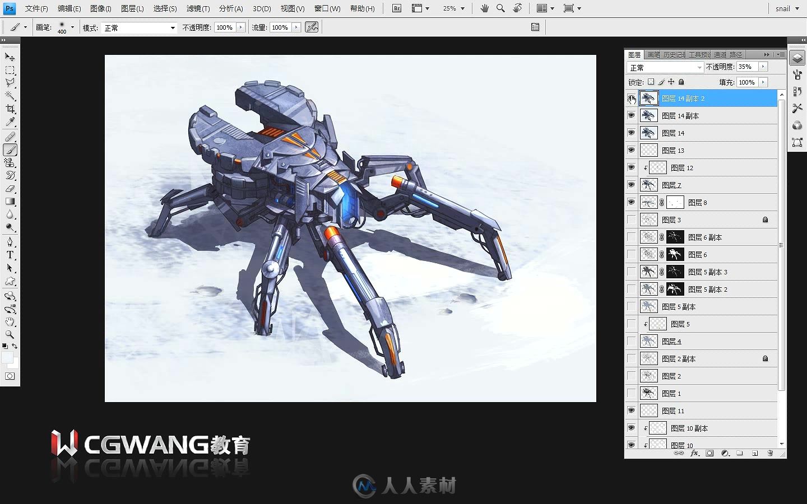Open brush preset picker arrow
The image size is (807, 504).
(x=72, y=27)
